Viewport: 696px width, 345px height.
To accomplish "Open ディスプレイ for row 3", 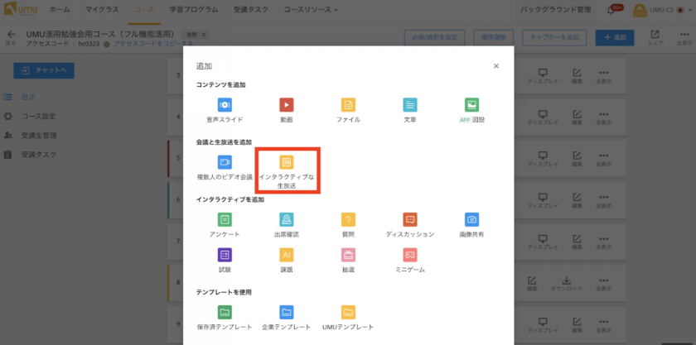I will 543,76.
